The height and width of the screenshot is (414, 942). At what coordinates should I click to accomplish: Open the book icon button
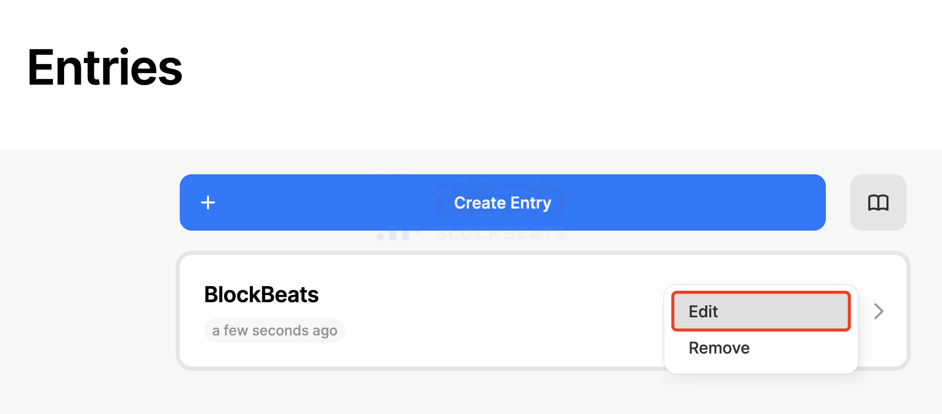coord(878,202)
